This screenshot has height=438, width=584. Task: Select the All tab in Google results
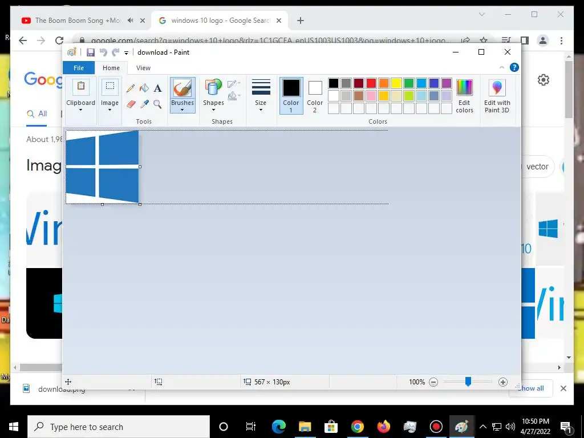click(37, 113)
